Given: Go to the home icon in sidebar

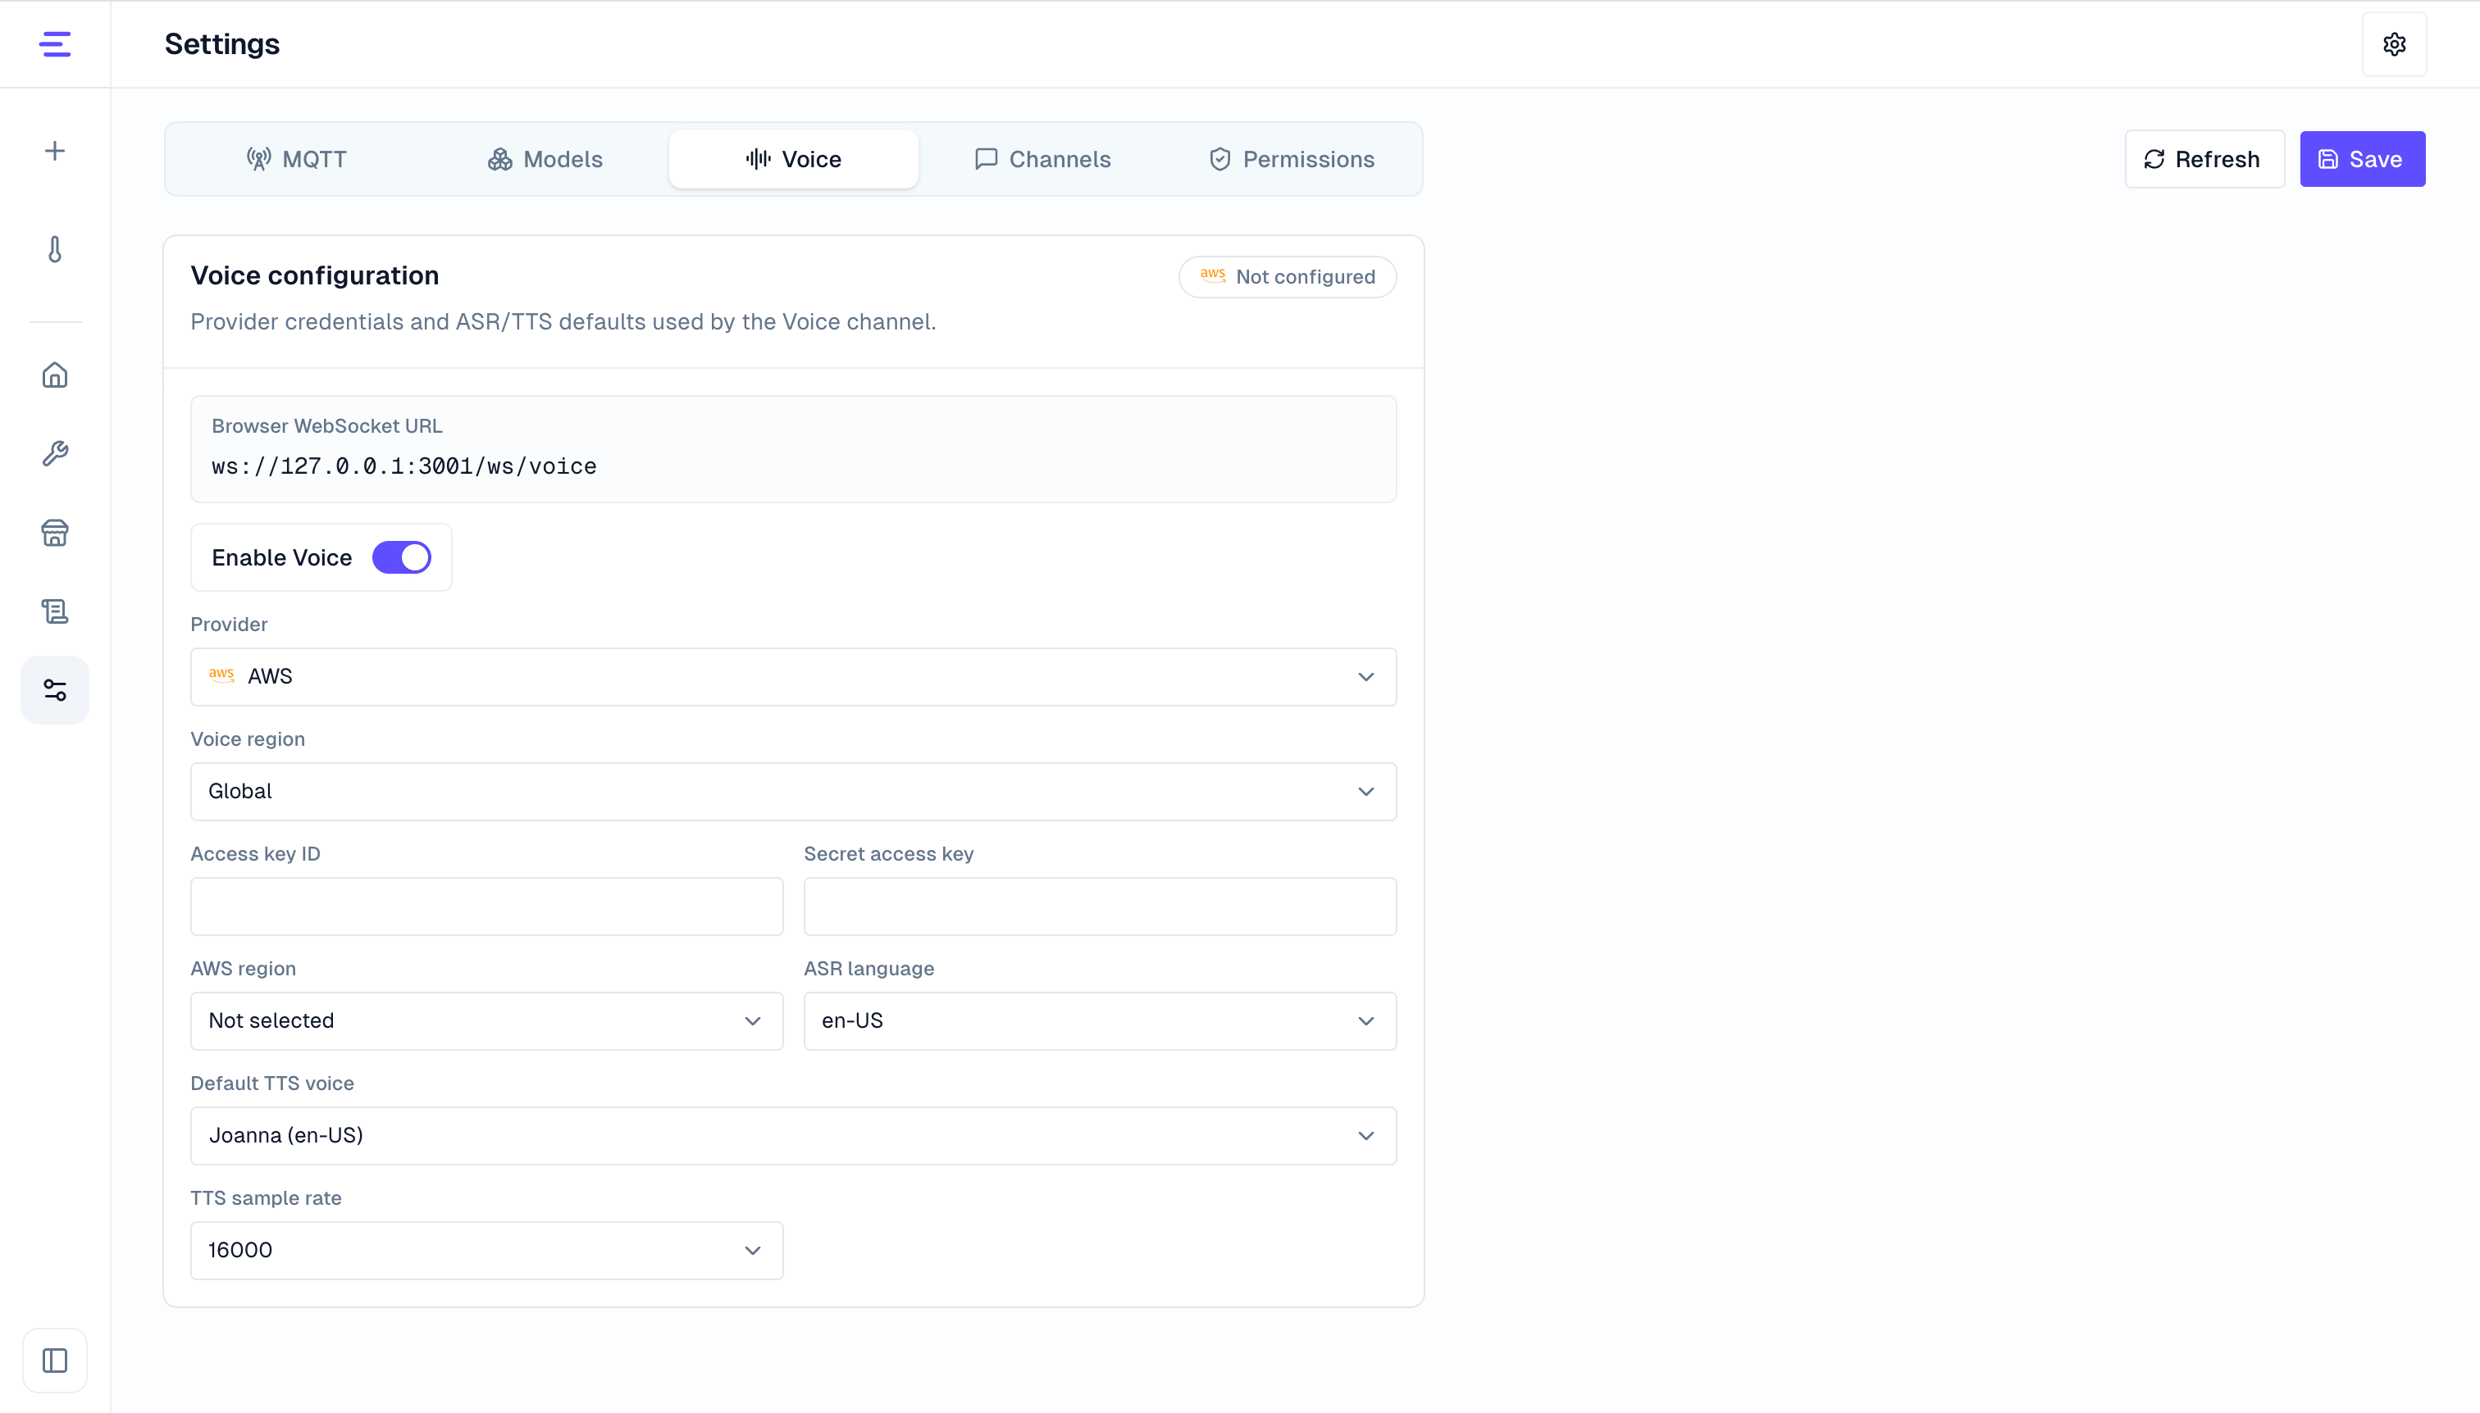Looking at the screenshot, I should 55,375.
